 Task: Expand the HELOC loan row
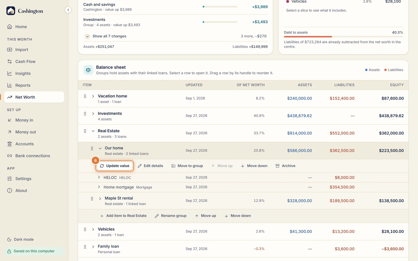pyautogui.click(x=99, y=177)
